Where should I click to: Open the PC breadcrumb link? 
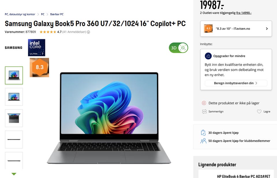click(43, 14)
